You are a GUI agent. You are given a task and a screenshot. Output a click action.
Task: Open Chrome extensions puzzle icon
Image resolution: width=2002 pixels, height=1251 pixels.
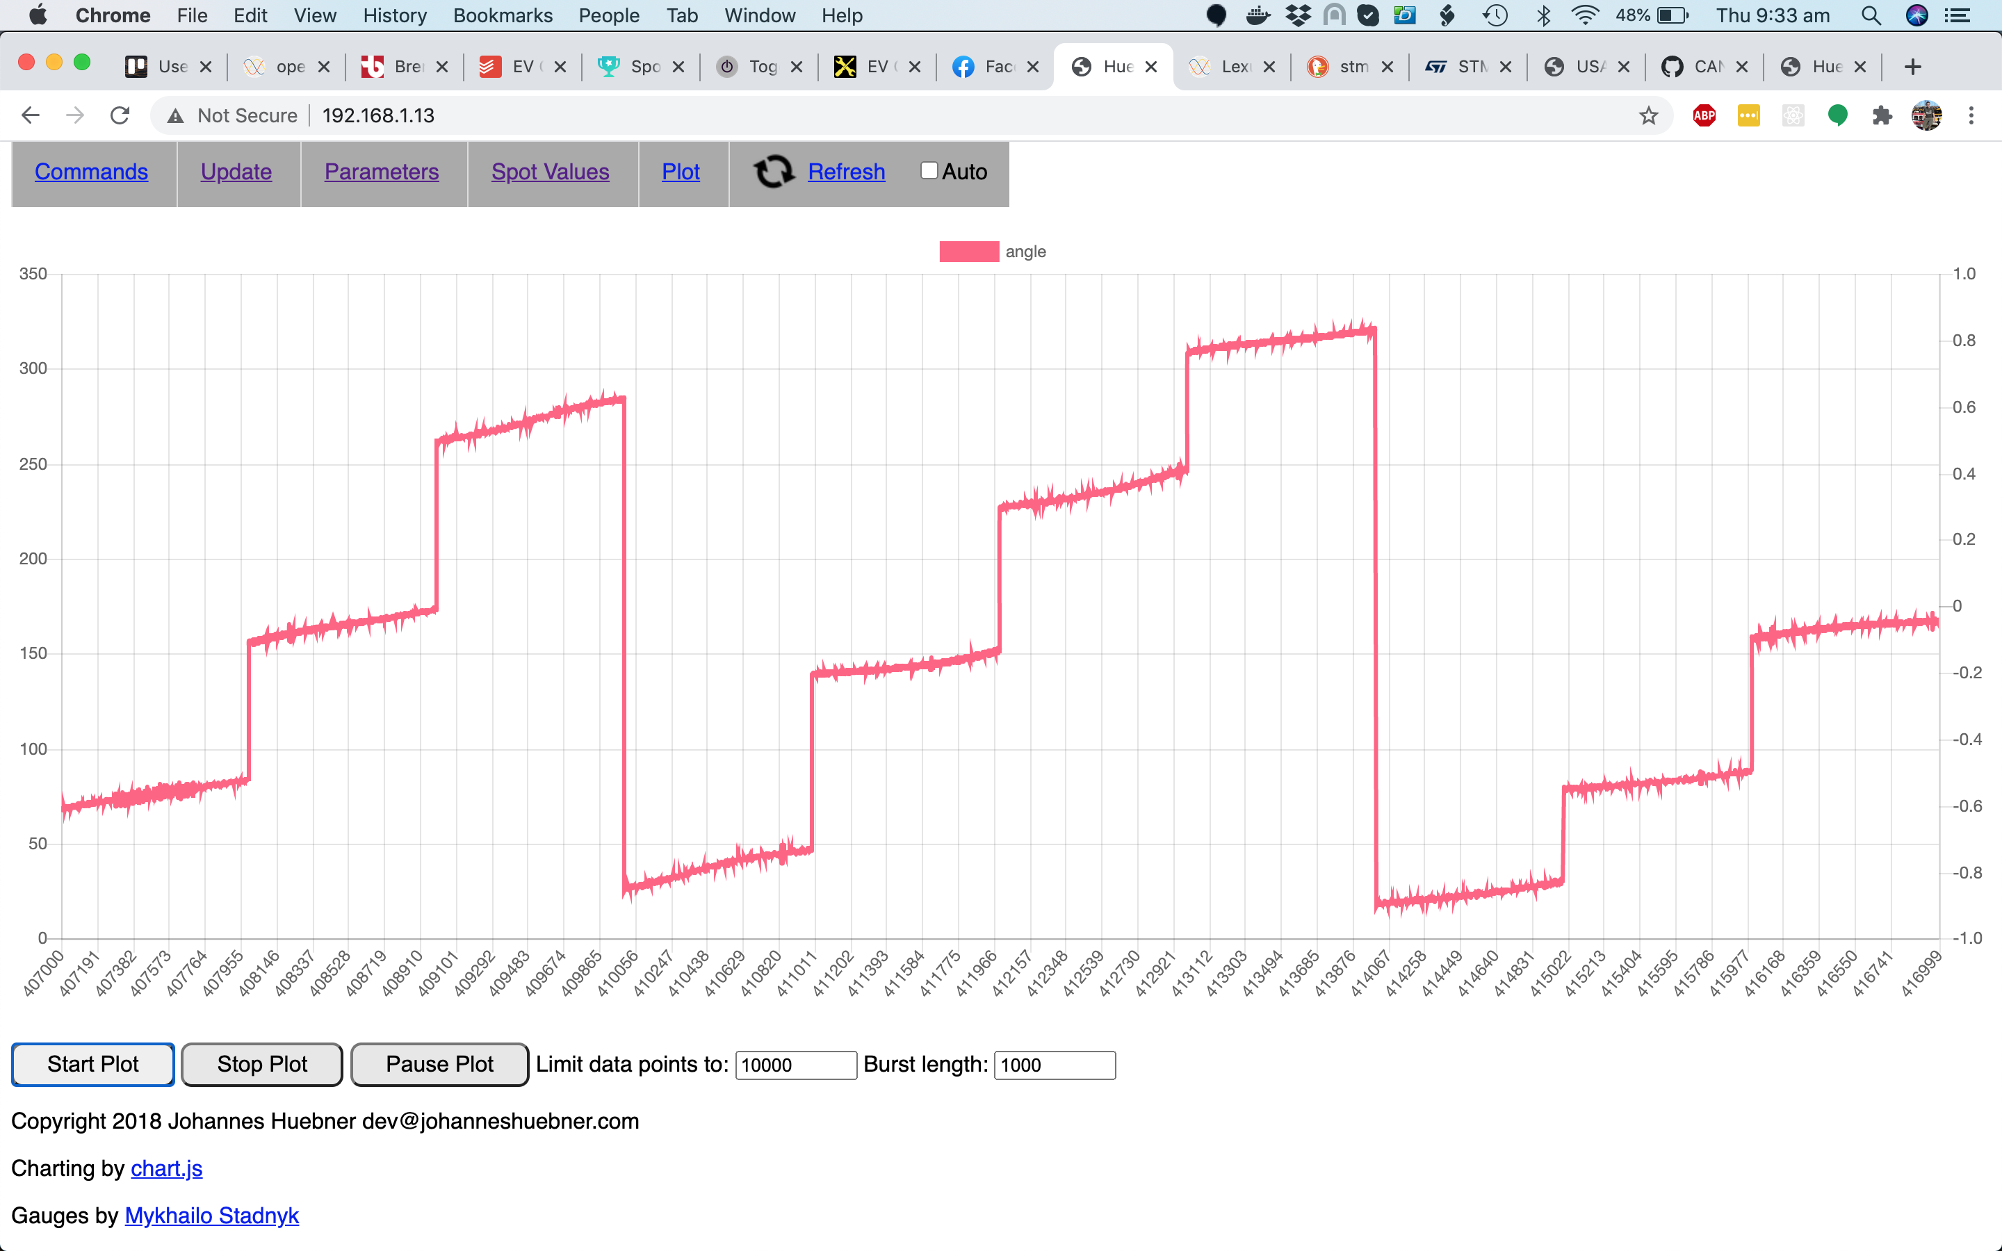pos(1882,116)
